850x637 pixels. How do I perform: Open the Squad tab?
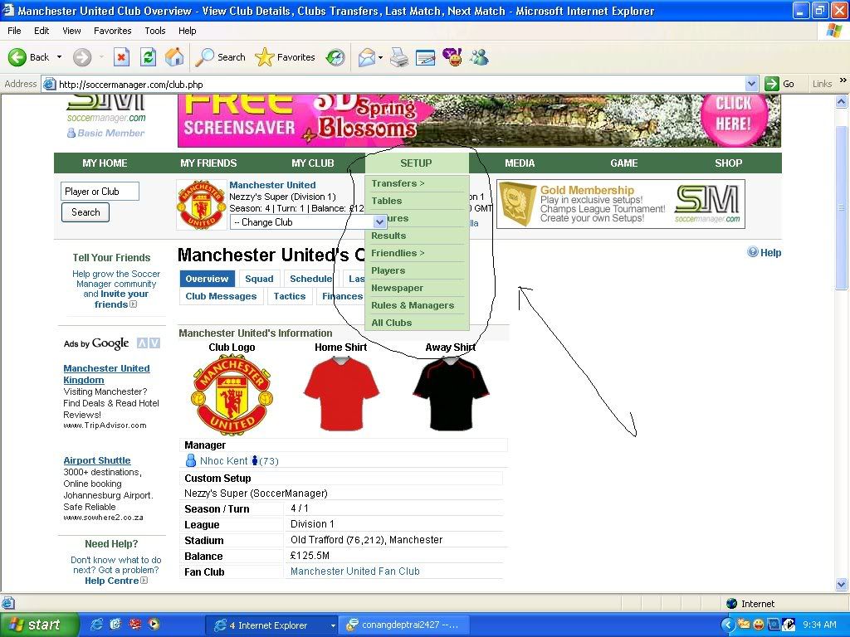(259, 279)
